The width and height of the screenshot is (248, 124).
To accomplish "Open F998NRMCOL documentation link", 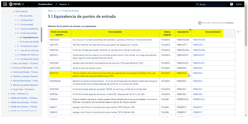I will [x=199, y=50].
